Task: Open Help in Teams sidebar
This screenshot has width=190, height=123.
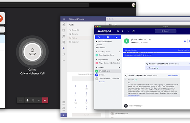Action: (x=64, y=109)
